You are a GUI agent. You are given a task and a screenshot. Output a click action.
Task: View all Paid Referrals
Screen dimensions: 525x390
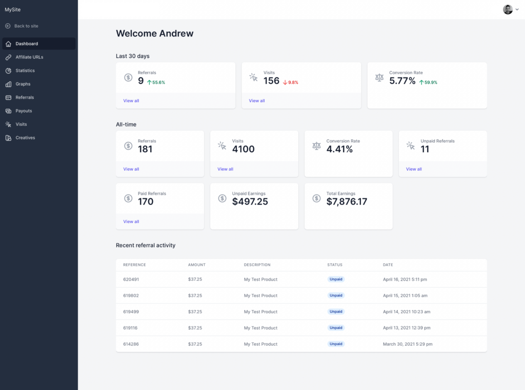(131, 221)
